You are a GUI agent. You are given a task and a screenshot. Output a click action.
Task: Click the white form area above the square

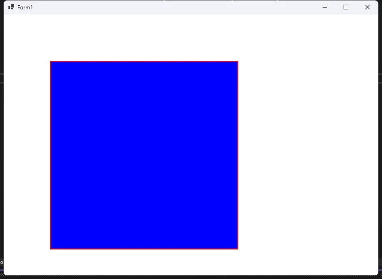(144, 38)
